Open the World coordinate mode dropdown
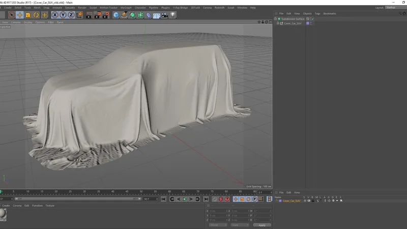The image size is (407, 229). point(218,225)
